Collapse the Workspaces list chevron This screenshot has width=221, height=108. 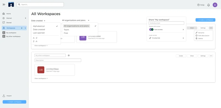tap(25, 28)
